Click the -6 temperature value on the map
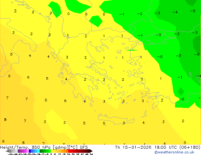 197,54
